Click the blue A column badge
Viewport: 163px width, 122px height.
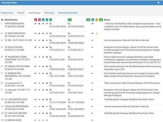(x=43, y=20)
